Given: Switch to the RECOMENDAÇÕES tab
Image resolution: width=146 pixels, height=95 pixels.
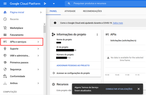Looking at the screenshot, I should click(x=92, y=11).
